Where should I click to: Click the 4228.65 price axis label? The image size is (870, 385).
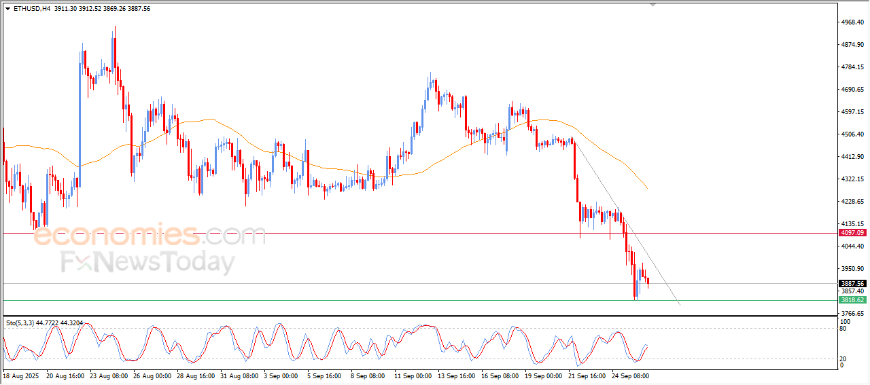852,202
